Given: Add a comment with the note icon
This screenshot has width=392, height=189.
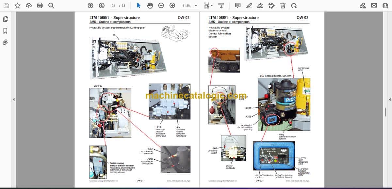Looking at the screenshot, I should (x=238, y=6).
